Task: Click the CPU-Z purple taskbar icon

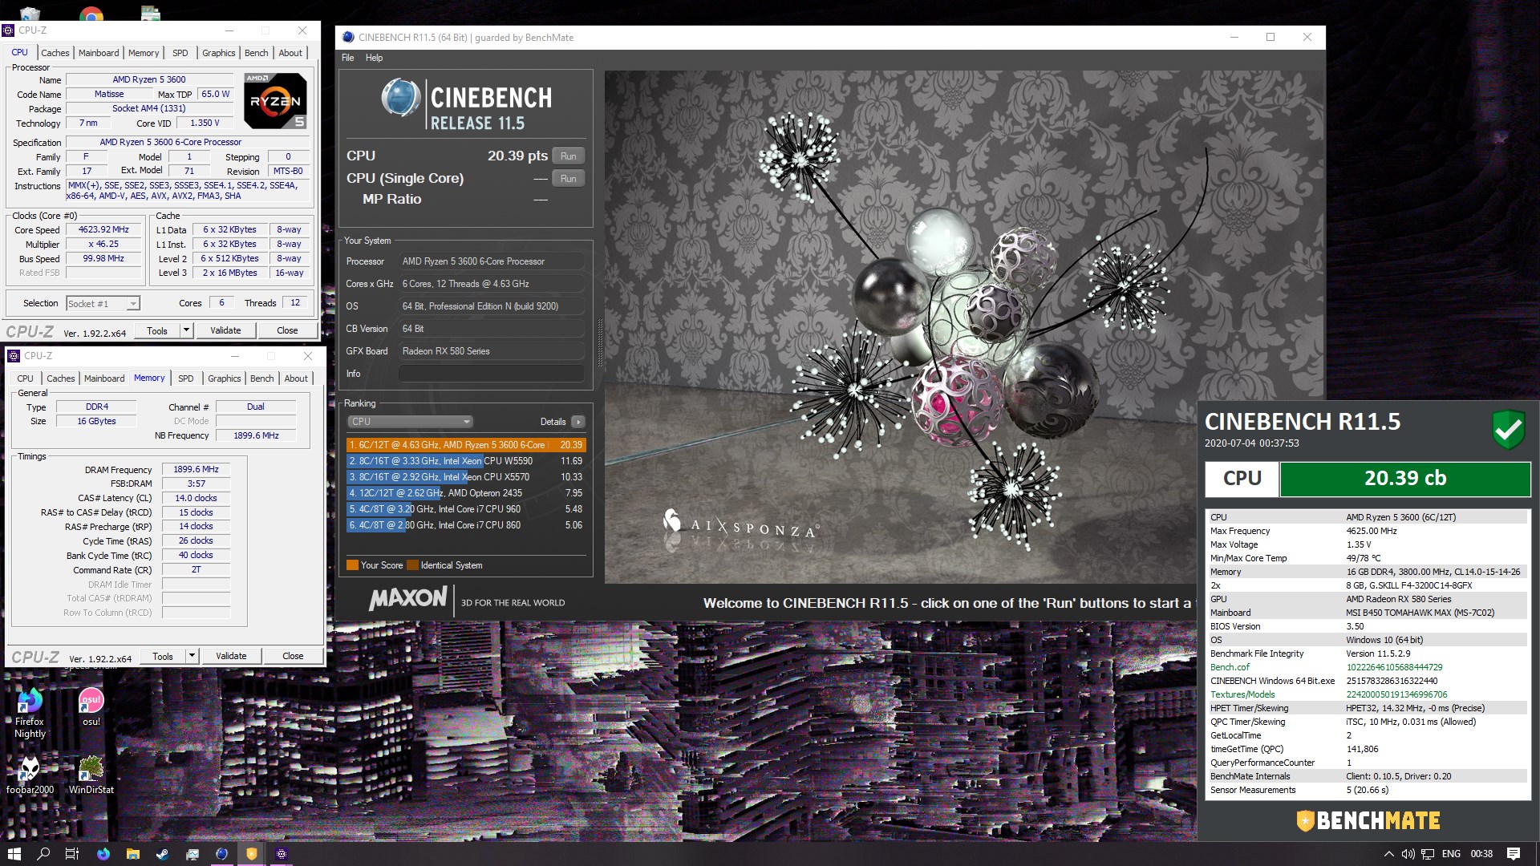Action: (282, 854)
